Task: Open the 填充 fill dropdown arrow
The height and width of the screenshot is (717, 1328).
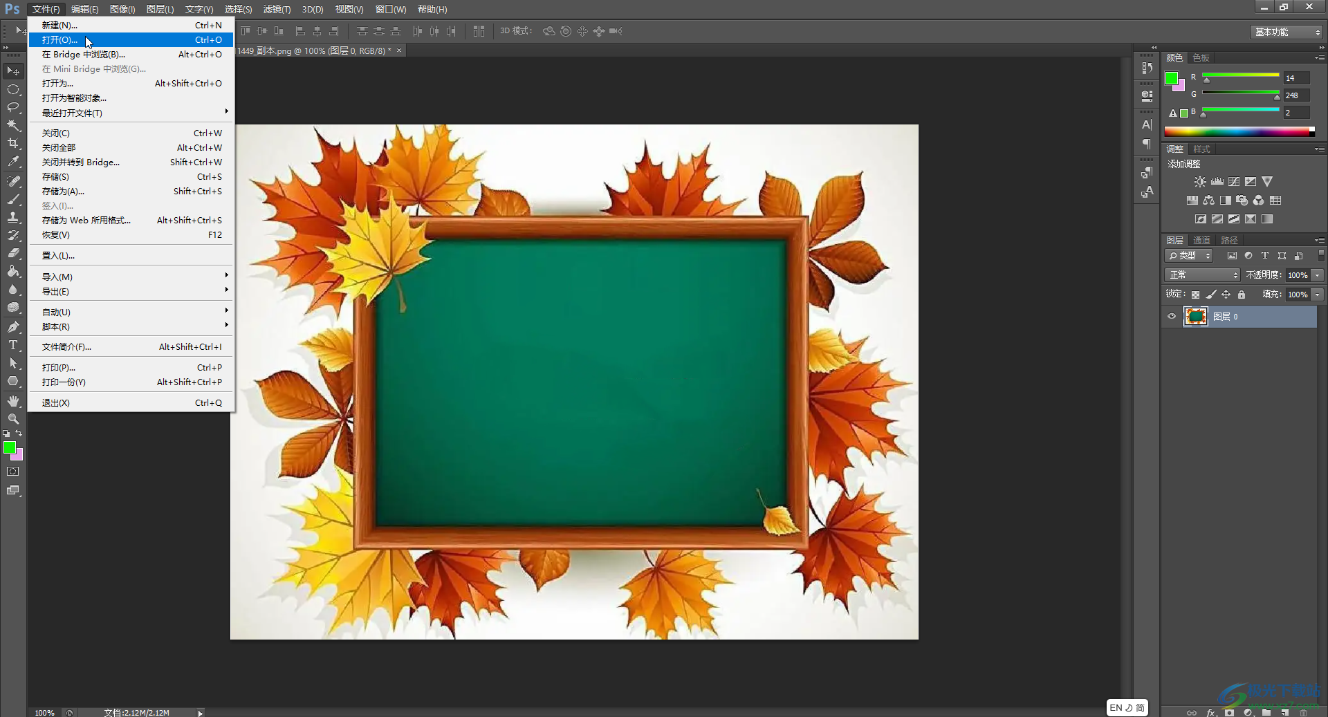Action: click(x=1318, y=295)
